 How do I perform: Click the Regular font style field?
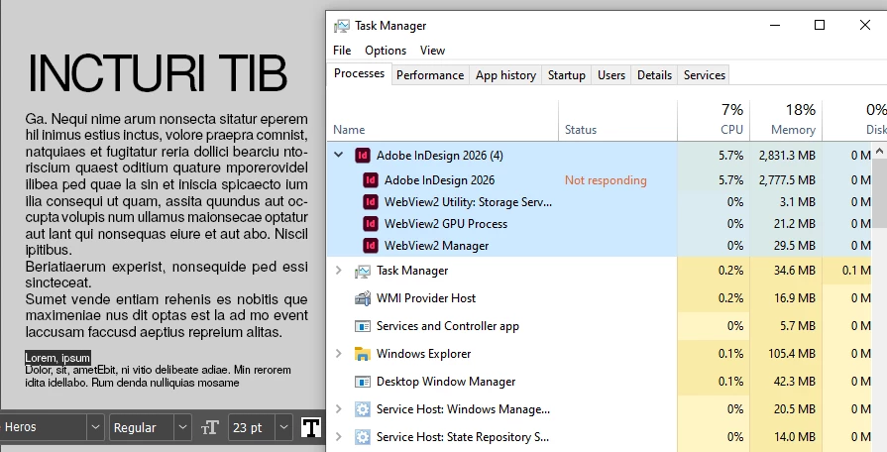[142, 427]
